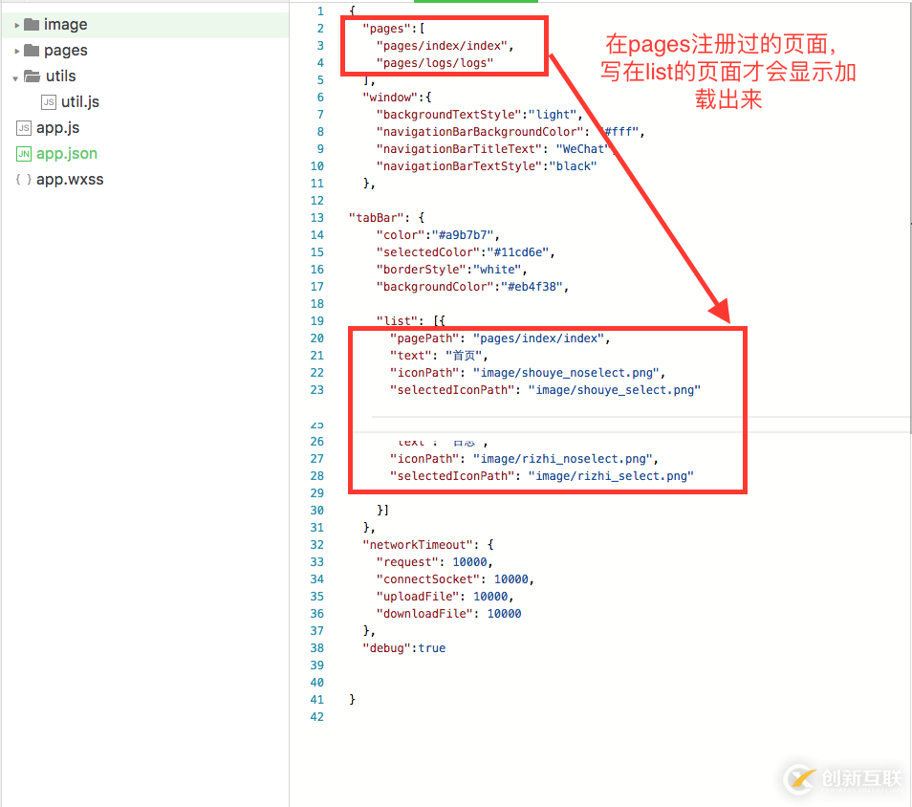Open the app.json file
Image resolution: width=912 pixels, height=807 pixels.
point(66,154)
